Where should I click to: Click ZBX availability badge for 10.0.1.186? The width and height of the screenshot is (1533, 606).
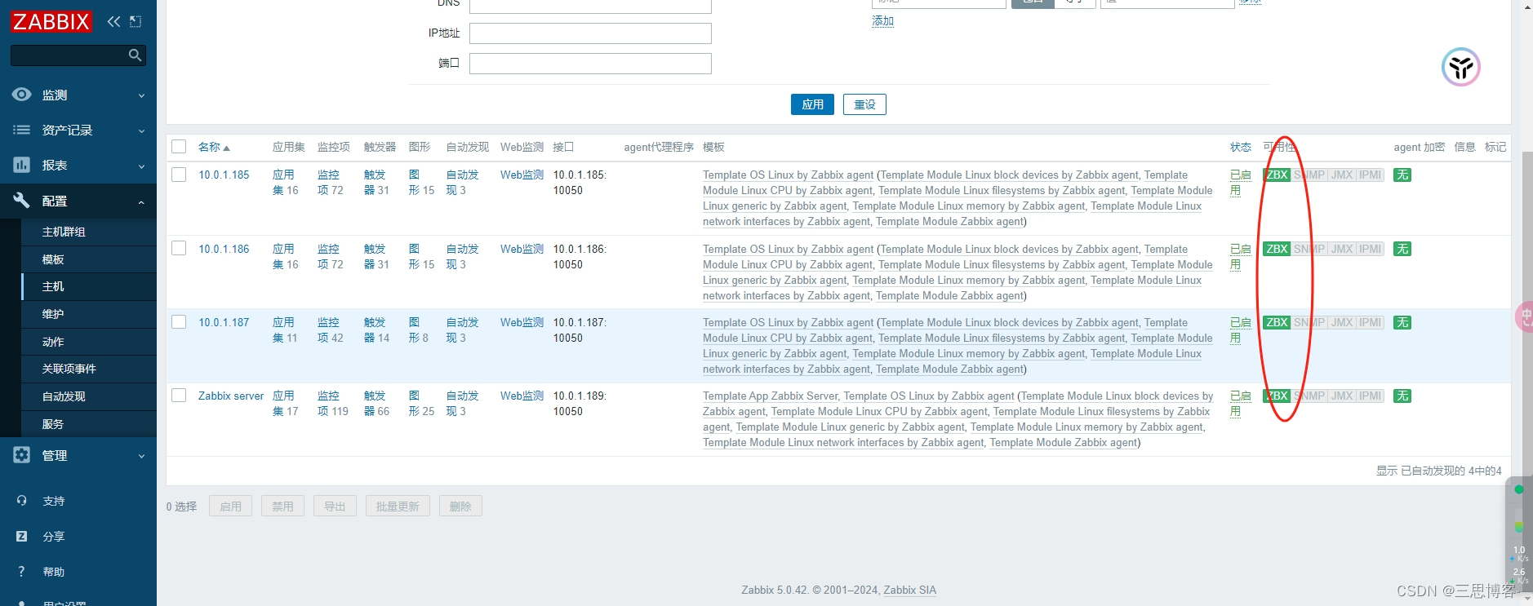click(1277, 249)
